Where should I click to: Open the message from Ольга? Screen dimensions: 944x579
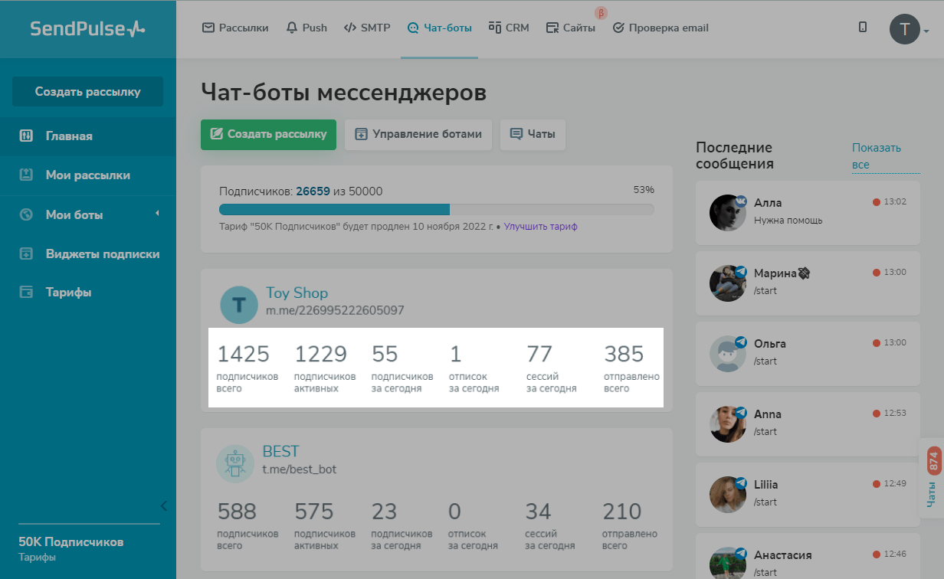[808, 353]
